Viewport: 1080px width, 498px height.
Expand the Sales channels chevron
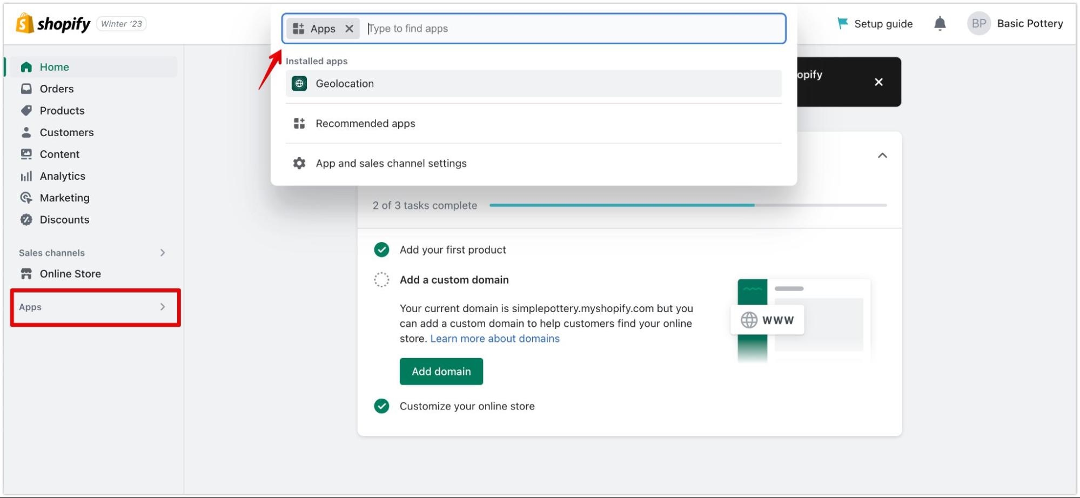pyautogui.click(x=163, y=253)
